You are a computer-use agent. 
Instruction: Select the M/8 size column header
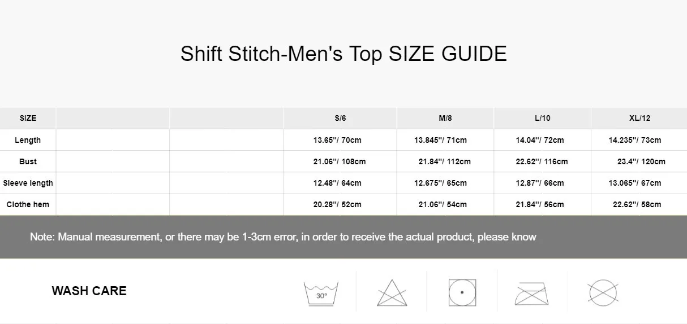point(445,118)
